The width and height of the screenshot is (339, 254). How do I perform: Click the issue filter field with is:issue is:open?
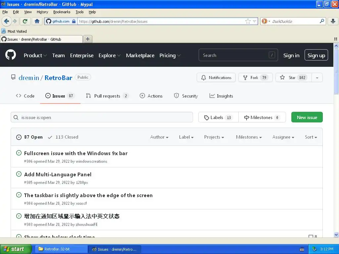coord(102,117)
